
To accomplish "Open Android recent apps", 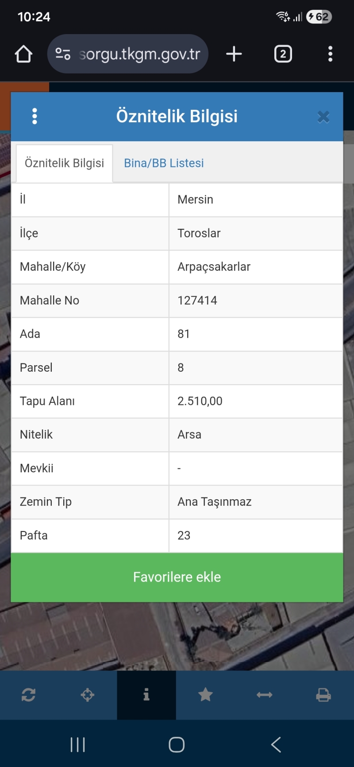I will pos(78,744).
